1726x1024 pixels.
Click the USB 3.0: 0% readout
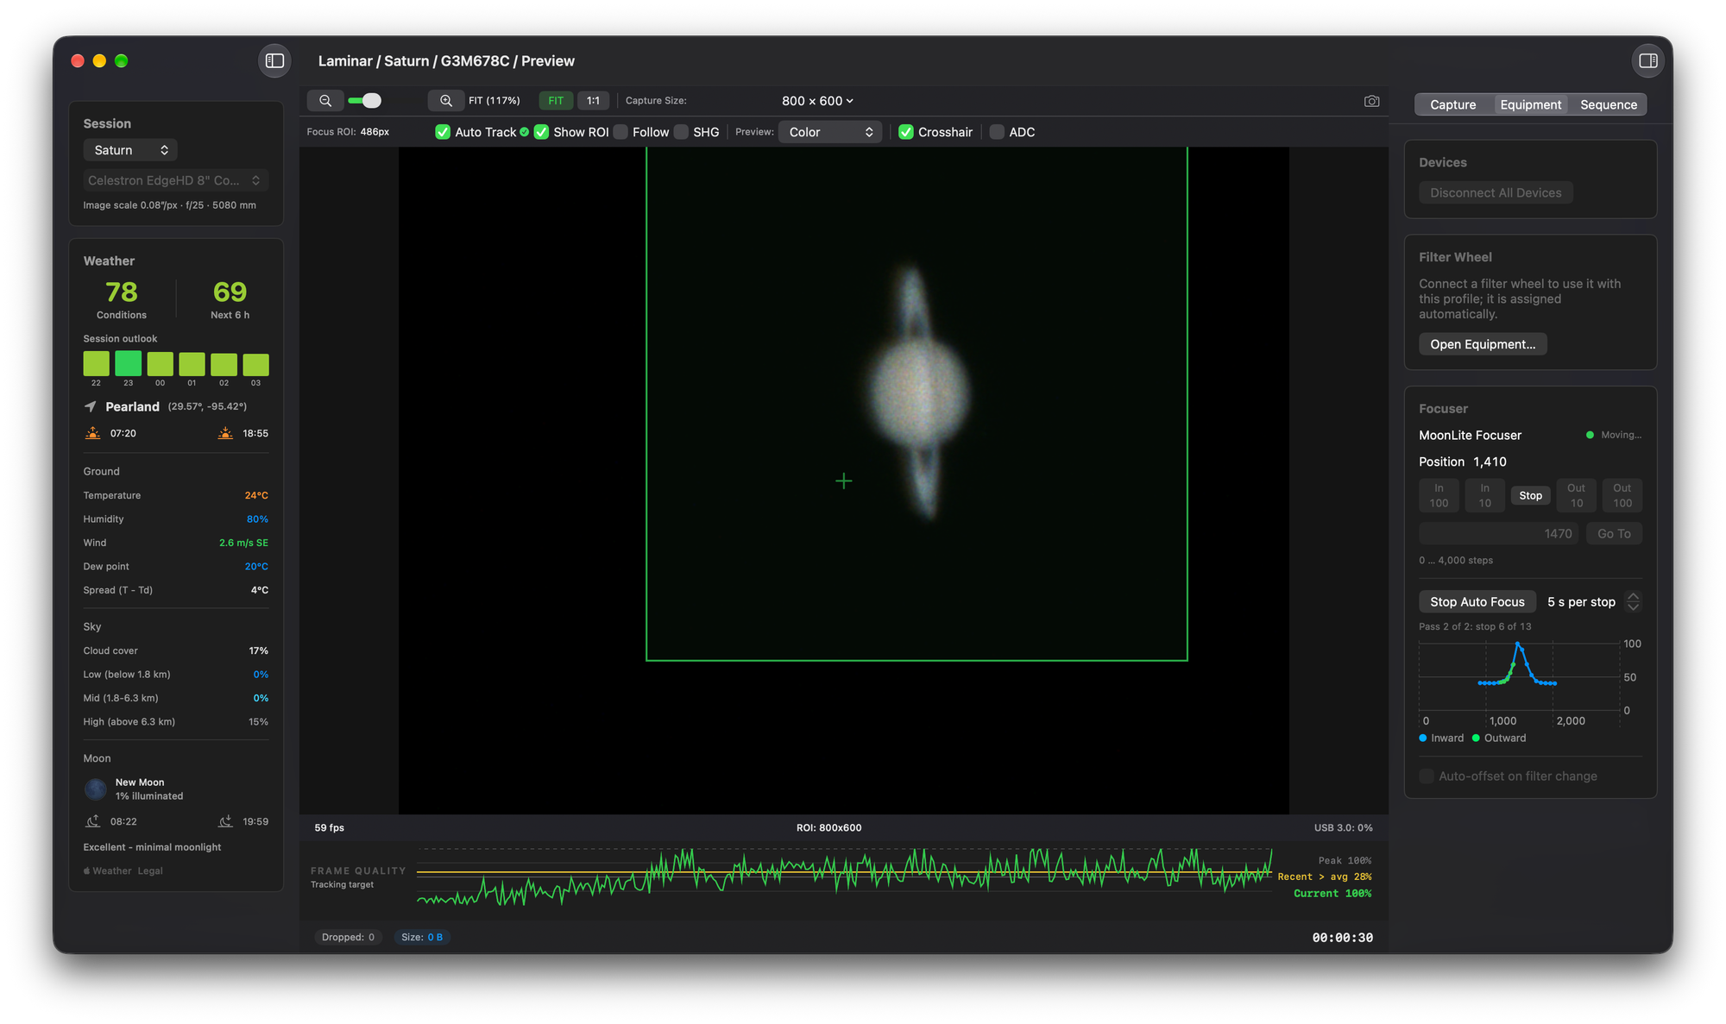[x=1343, y=827]
